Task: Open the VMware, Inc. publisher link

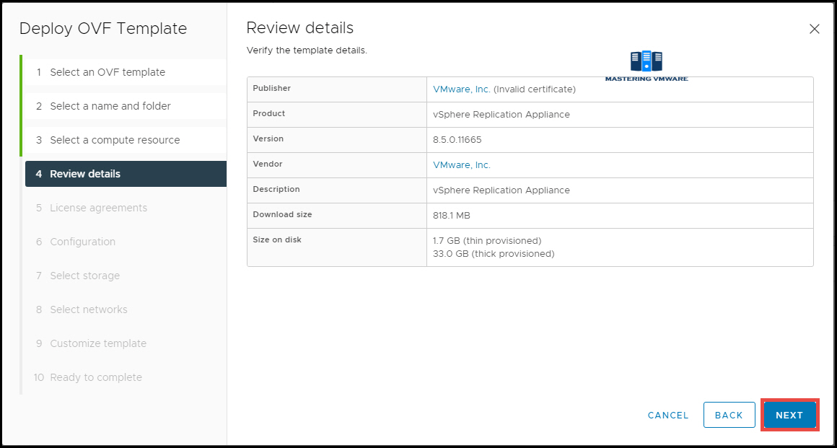Action: coord(461,89)
